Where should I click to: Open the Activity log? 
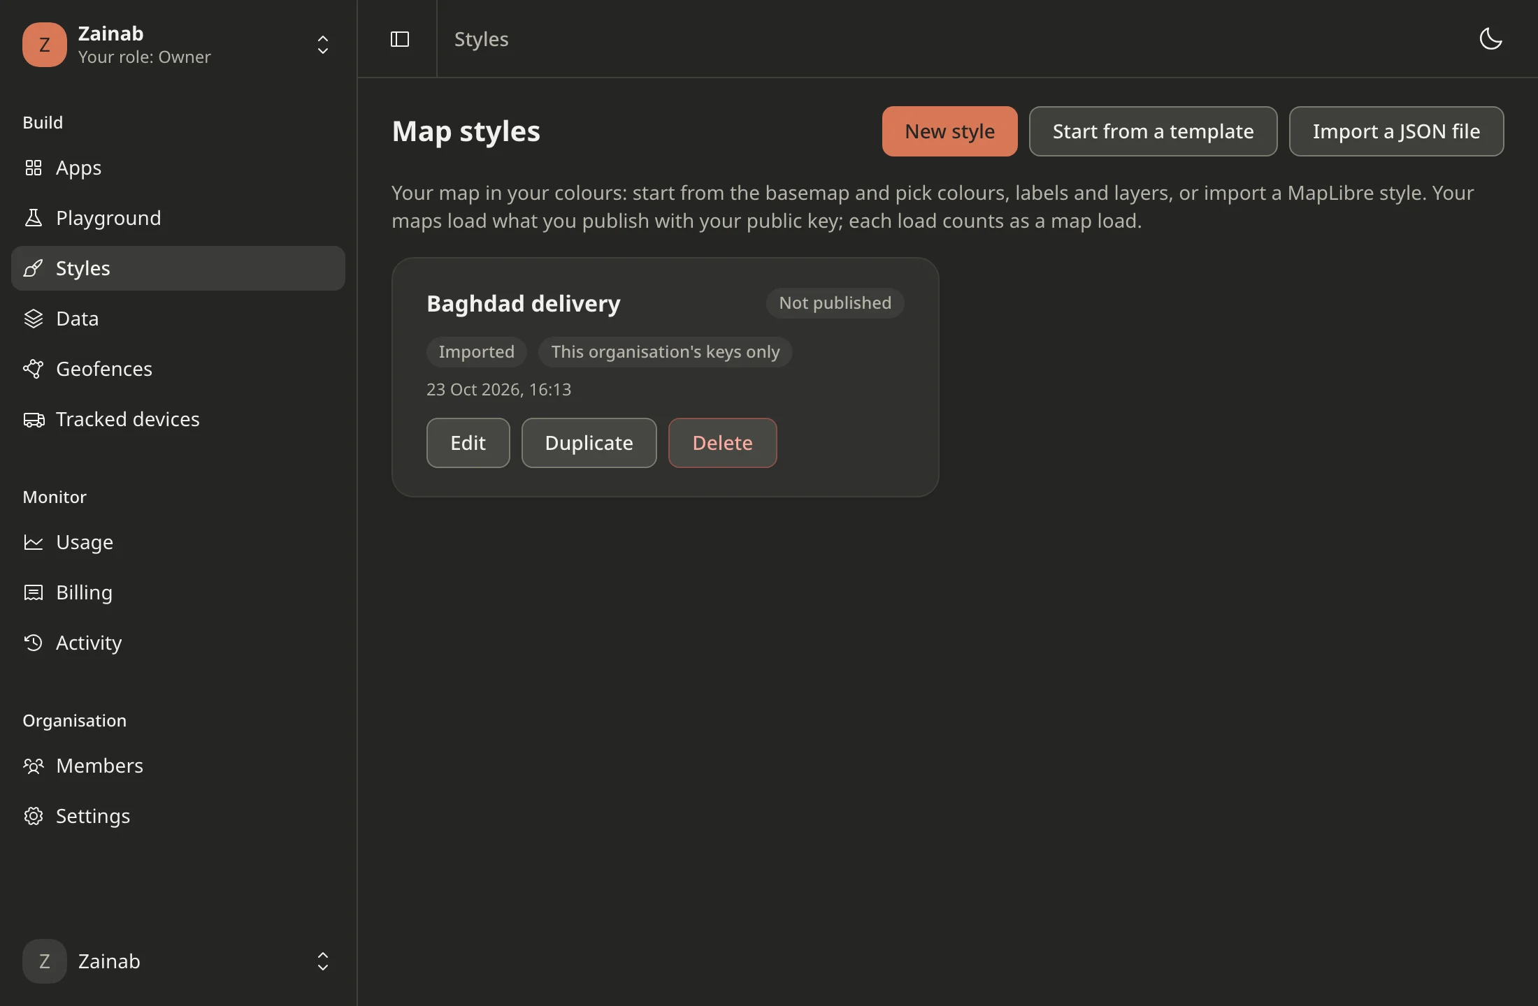(x=178, y=643)
